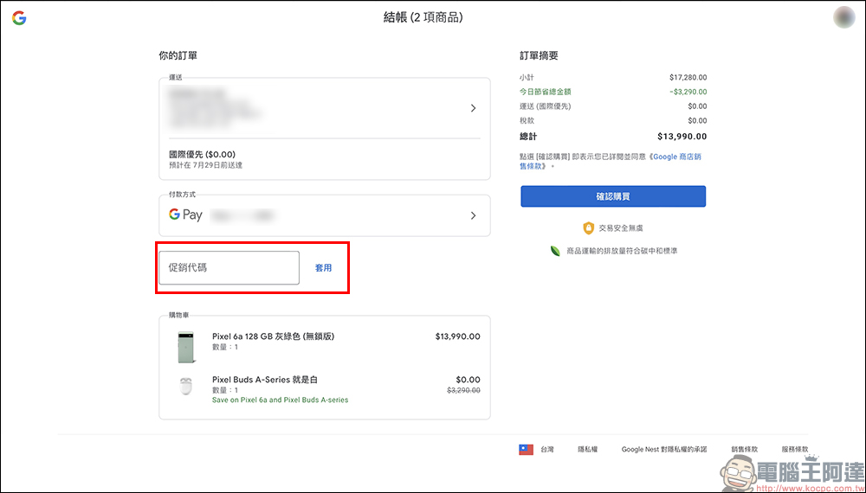Click the Taiwan flag icon

pos(526,450)
